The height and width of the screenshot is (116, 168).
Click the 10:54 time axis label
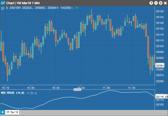(81, 88)
